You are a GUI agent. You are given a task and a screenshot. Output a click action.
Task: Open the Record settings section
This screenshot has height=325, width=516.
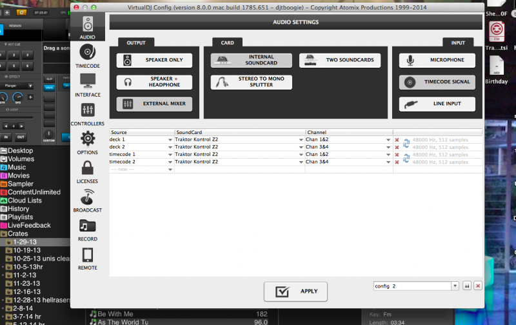tap(88, 230)
